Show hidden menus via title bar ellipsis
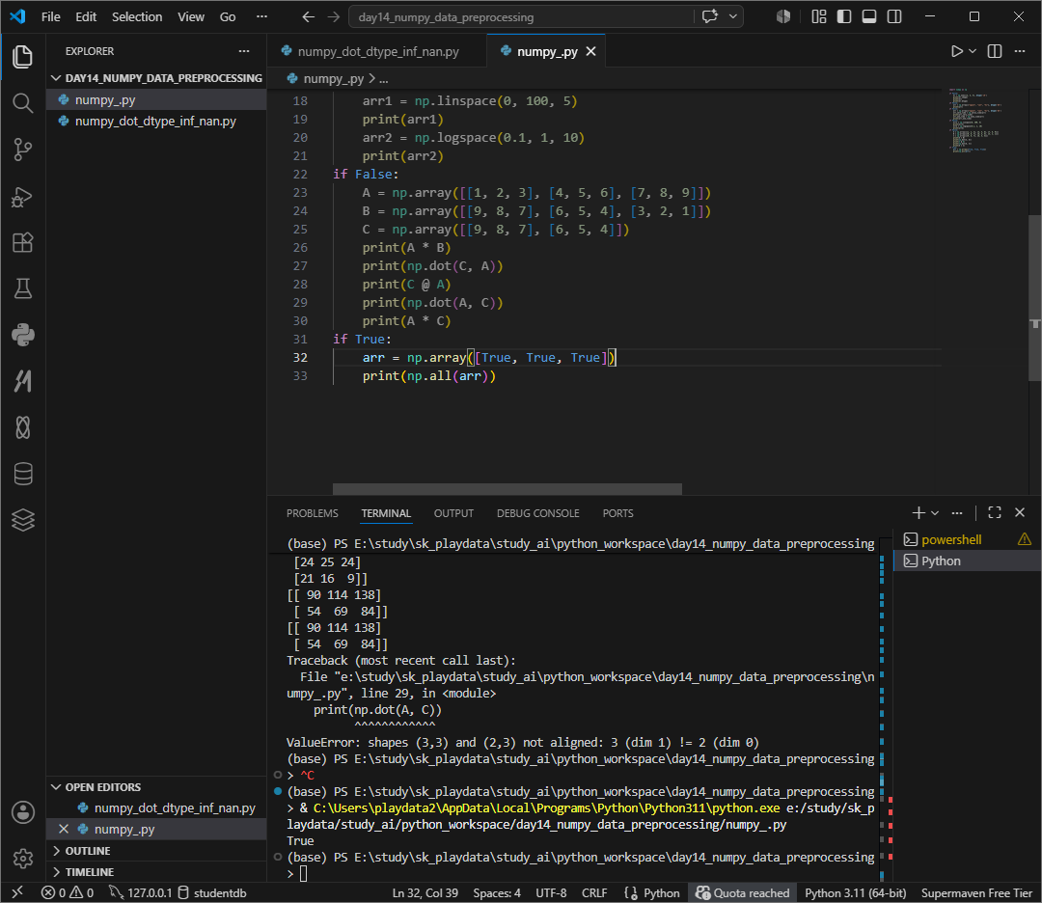Image resolution: width=1042 pixels, height=903 pixels. [x=261, y=16]
